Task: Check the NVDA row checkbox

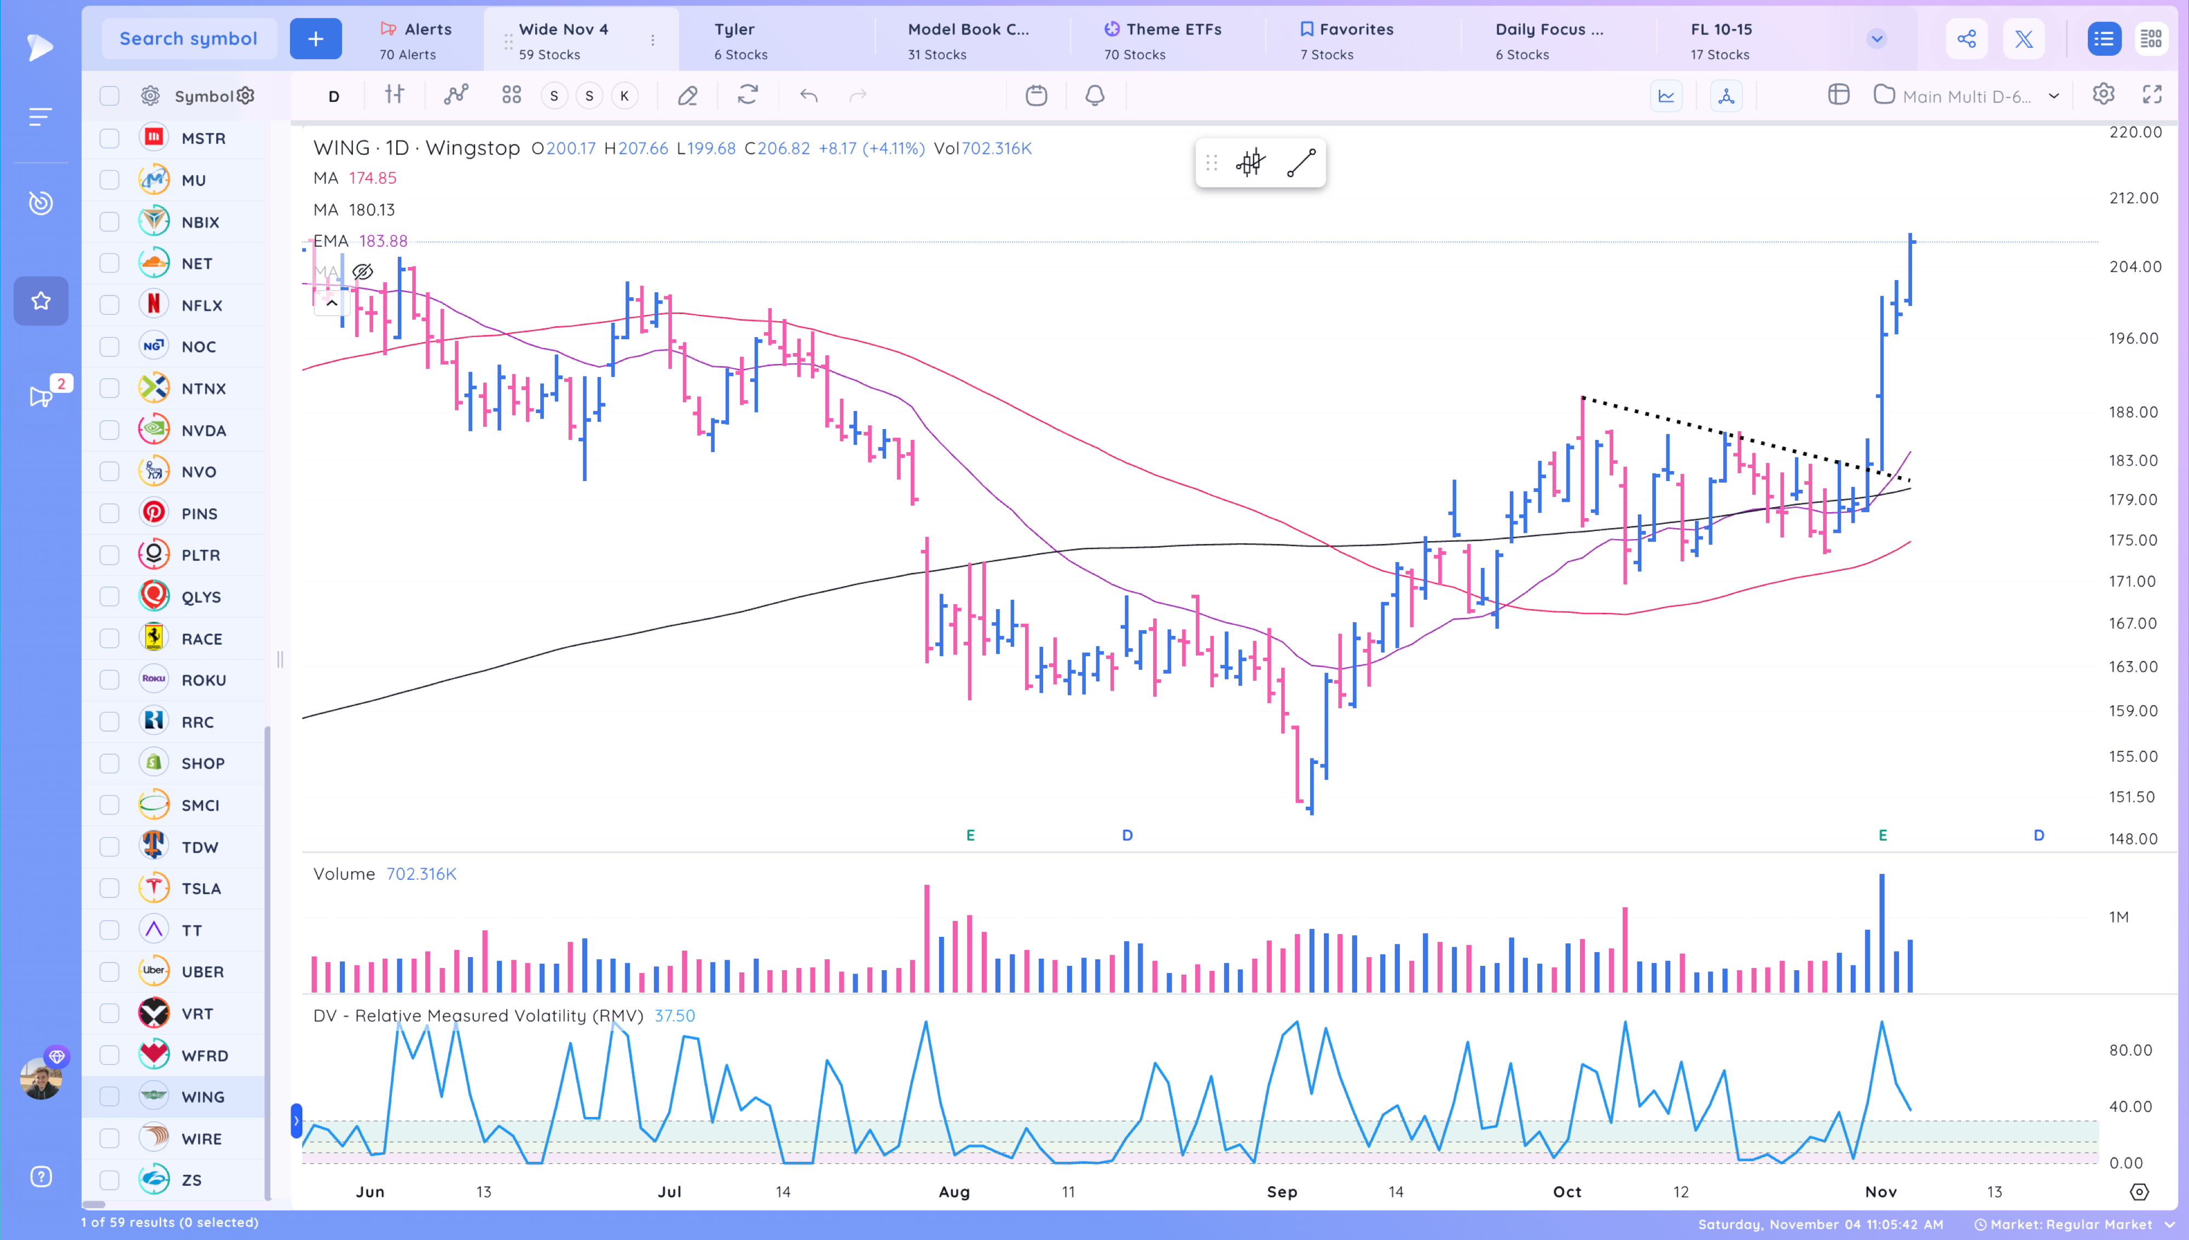Action: tap(109, 430)
